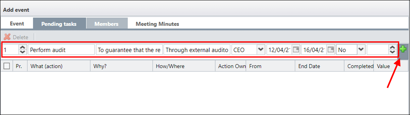Open the End Date calendar picker icon

[331, 50]
